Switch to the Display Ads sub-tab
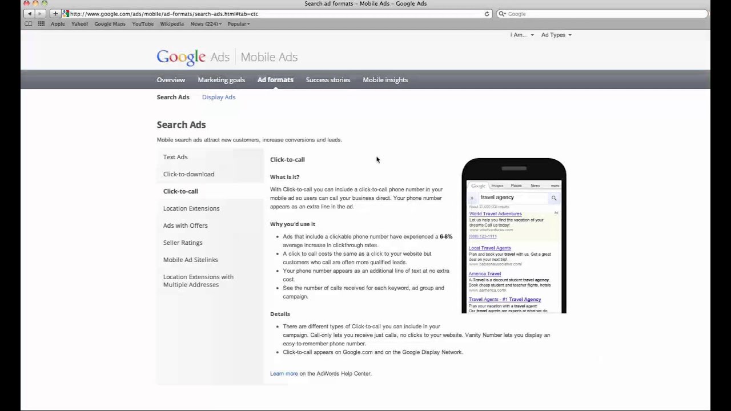This screenshot has width=731, height=411. click(219, 97)
